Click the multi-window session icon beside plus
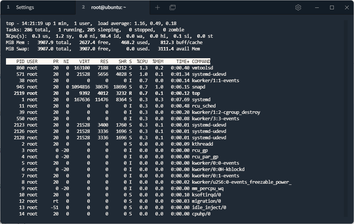This screenshot has height=224, width=354. point(173,7)
